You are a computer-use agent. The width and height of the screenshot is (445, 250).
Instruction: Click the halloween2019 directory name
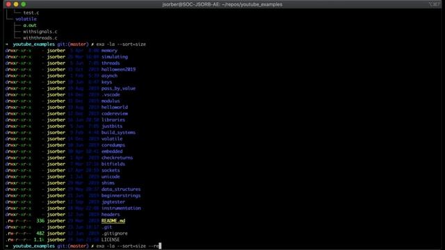(x=118, y=69)
